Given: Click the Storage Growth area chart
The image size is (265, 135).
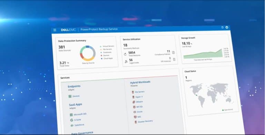Looking at the screenshot, I should pyautogui.click(x=203, y=54).
